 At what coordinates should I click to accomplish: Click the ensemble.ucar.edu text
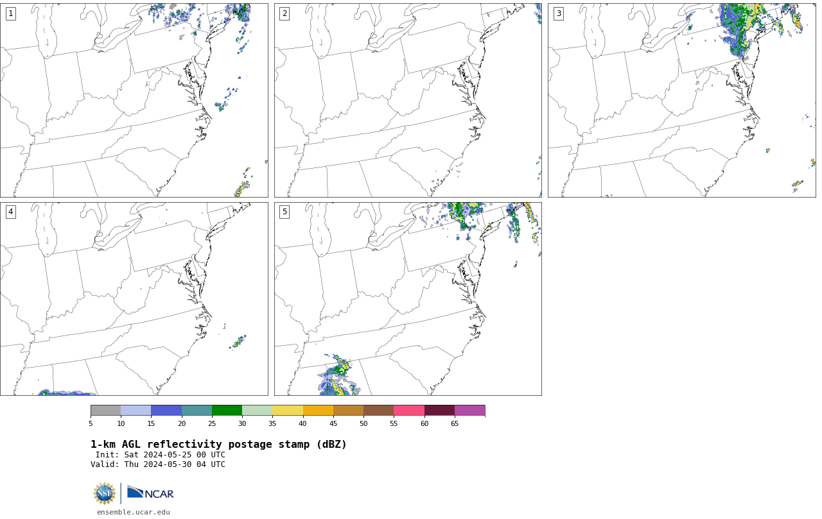tap(134, 512)
